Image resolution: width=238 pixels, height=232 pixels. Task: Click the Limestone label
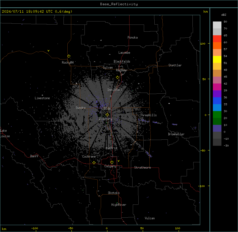pos(42,98)
